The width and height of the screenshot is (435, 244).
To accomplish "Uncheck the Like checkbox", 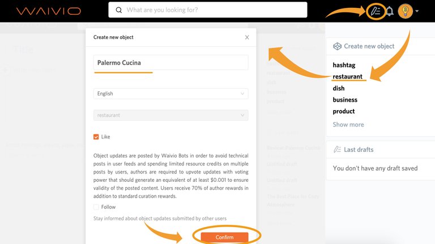I will 96,137.
